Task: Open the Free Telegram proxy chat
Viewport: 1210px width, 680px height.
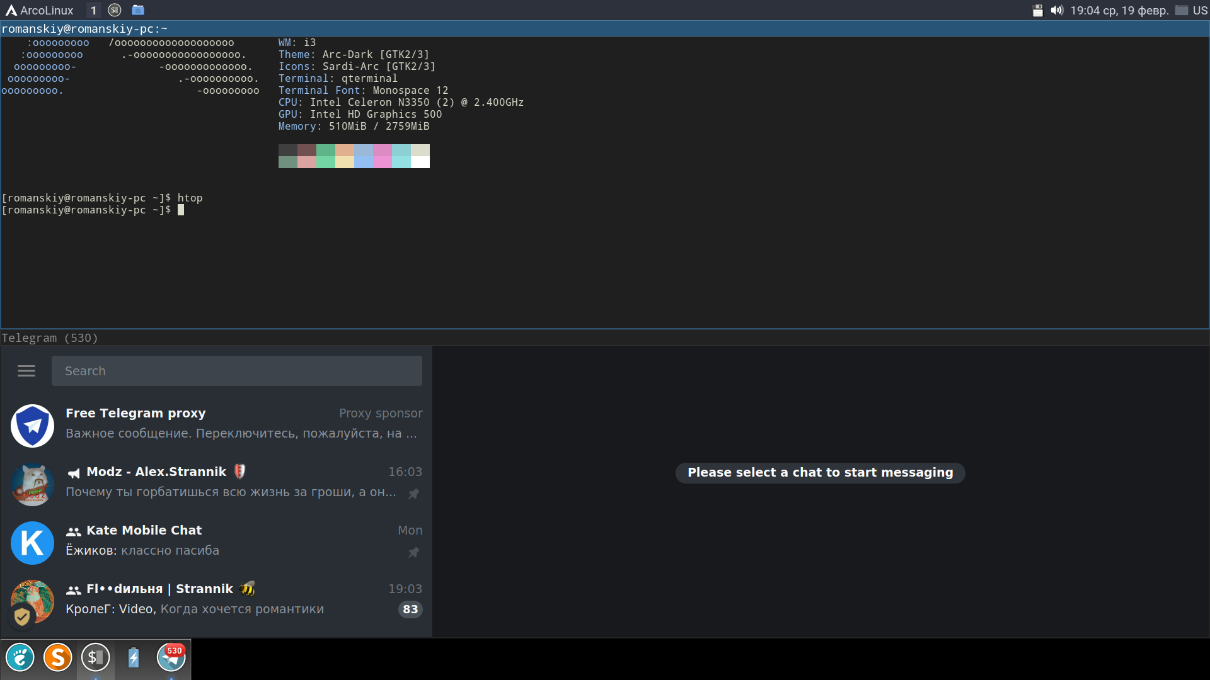Action: (x=216, y=426)
